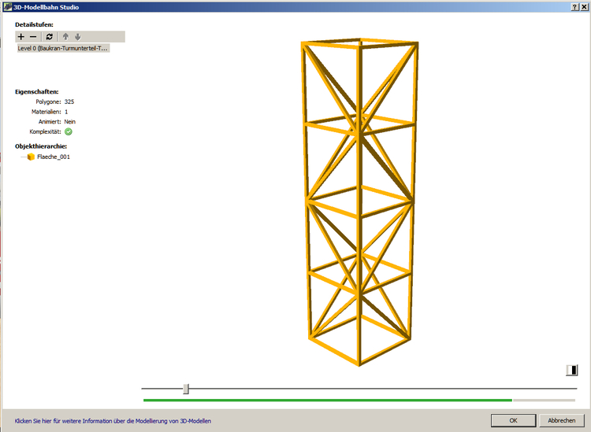Screen dimensions: 591x432
Task: Reload the detail level with refresh icon
Action: tap(50, 36)
